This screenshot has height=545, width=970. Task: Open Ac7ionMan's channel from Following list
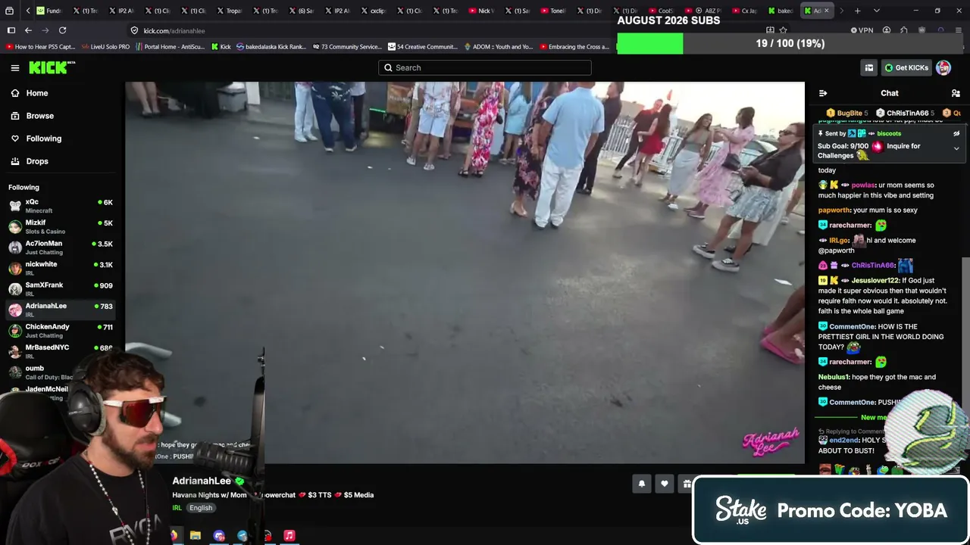coord(61,247)
